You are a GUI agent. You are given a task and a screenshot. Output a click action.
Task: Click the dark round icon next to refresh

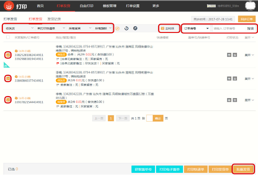[135, 28]
